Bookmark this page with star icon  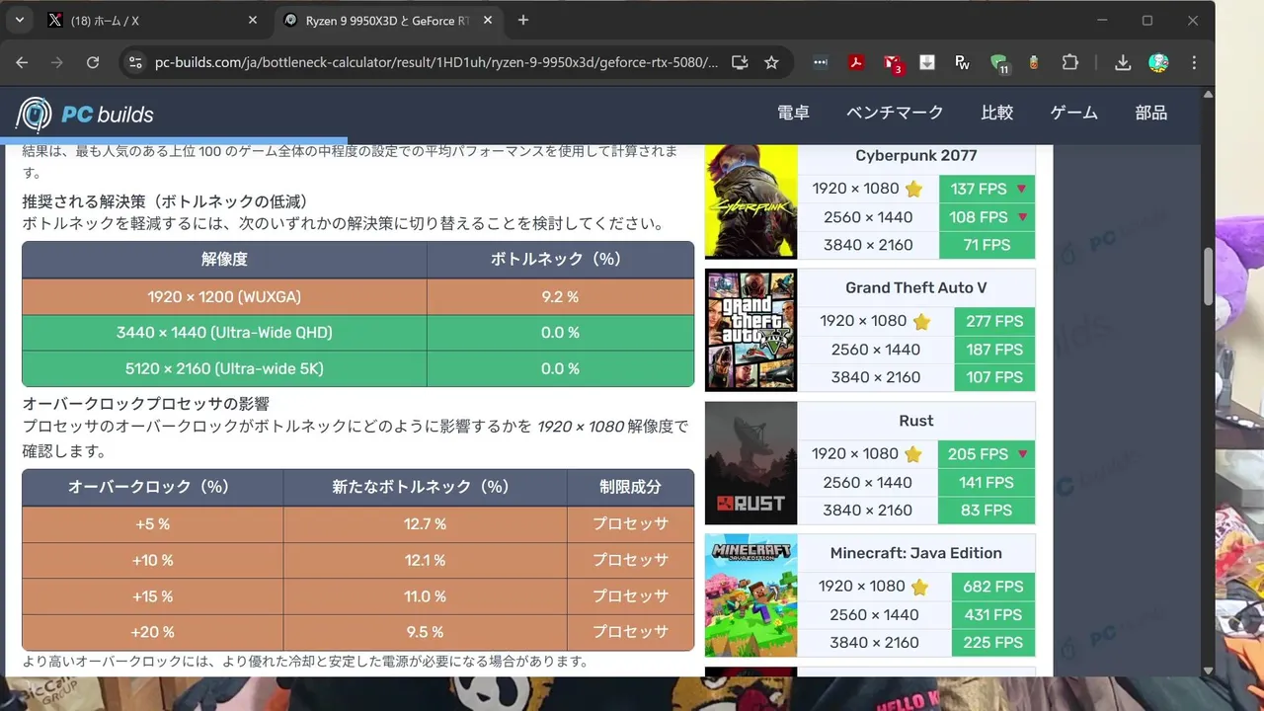771,62
